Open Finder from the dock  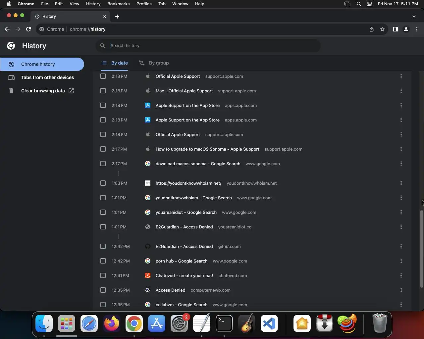coord(44,323)
